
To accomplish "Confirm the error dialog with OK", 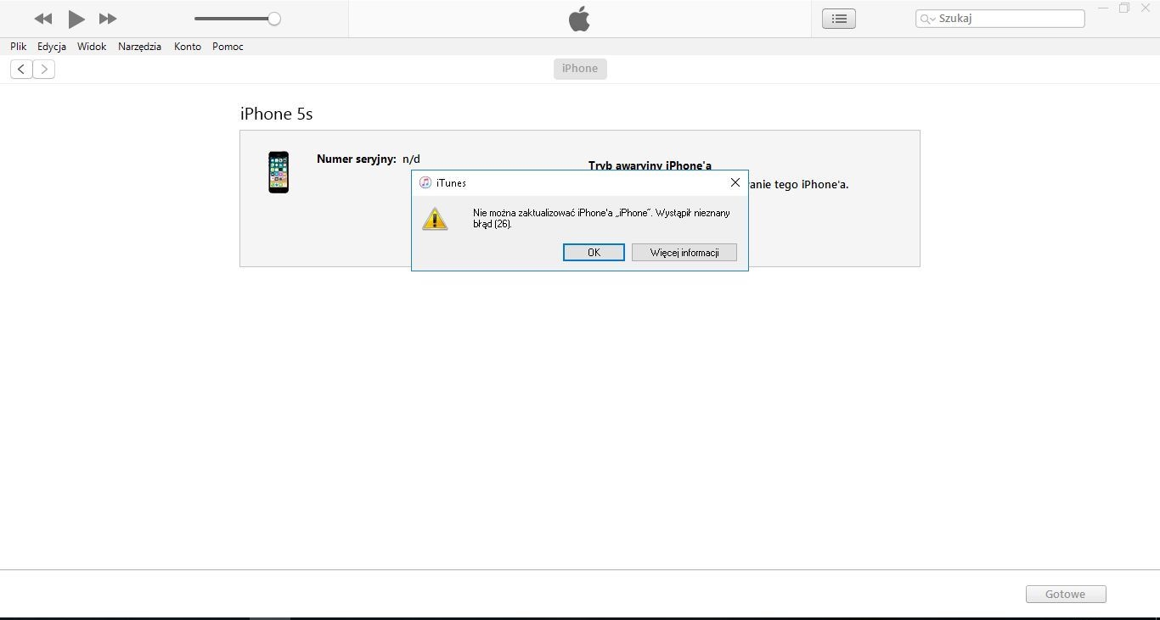I will pos(594,252).
